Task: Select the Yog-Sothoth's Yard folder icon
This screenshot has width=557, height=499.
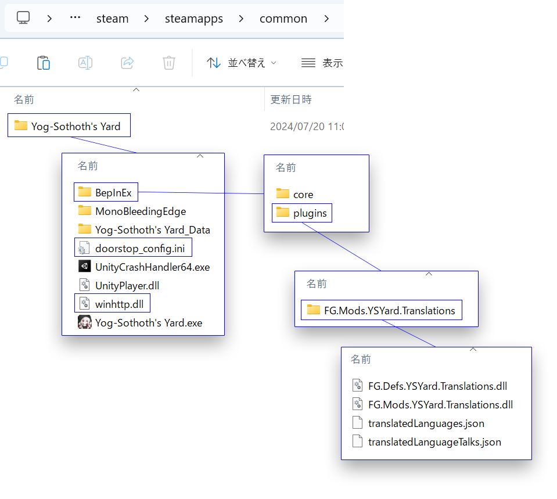Action: point(20,125)
